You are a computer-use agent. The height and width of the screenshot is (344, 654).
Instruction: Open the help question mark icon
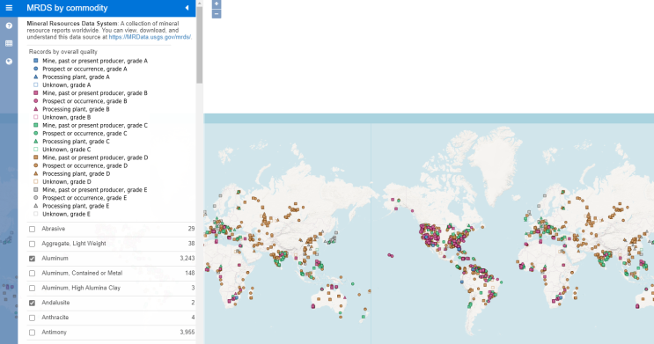click(9, 26)
